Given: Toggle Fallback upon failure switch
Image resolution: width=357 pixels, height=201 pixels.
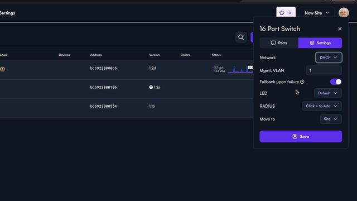Looking at the screenshot, I should 336,82.
